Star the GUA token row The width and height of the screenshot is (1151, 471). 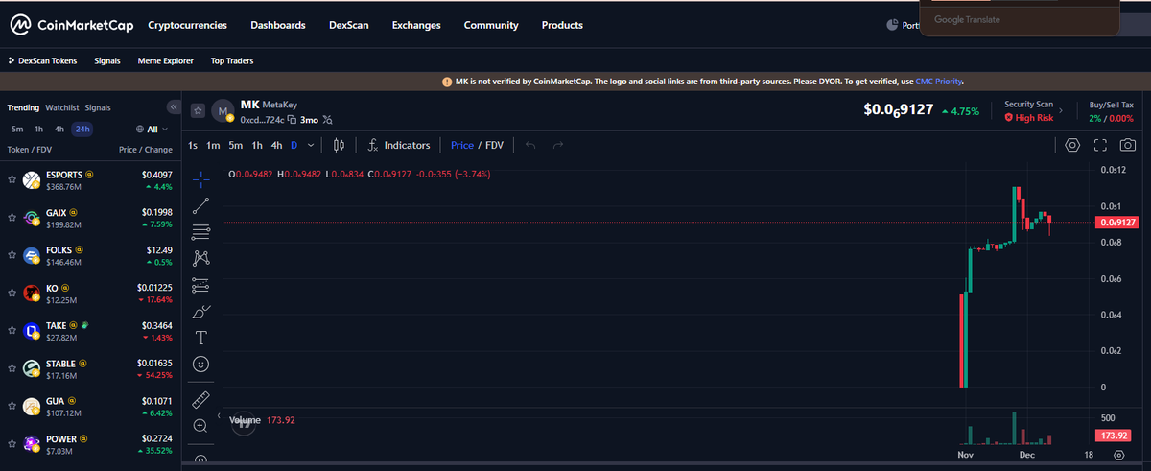tap(12, 407)
